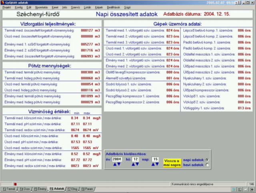Click the év field showing 2004
This screenshot has width=256, height=193.
click(x=117, y=159)
